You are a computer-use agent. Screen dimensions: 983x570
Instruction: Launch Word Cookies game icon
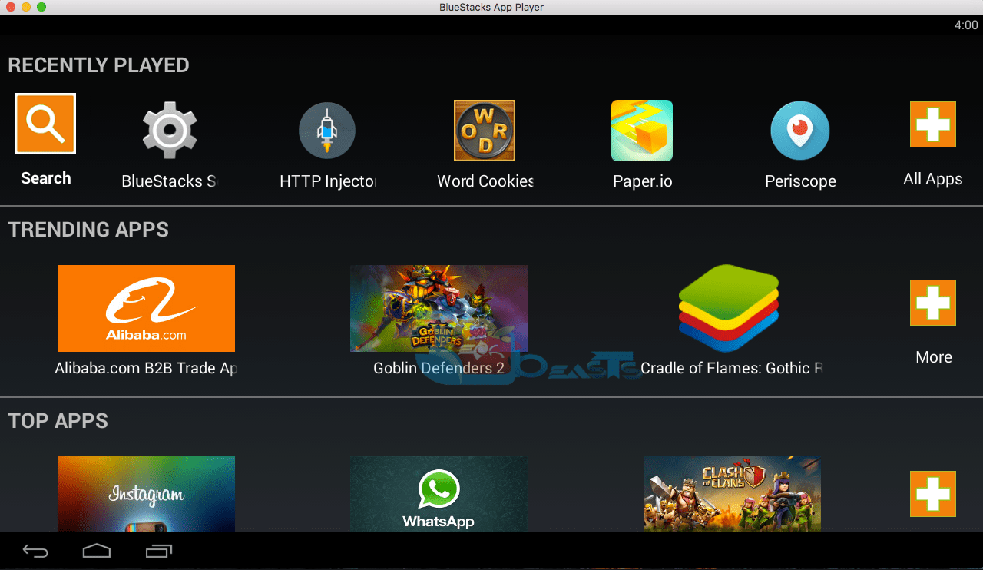[485, 131]
